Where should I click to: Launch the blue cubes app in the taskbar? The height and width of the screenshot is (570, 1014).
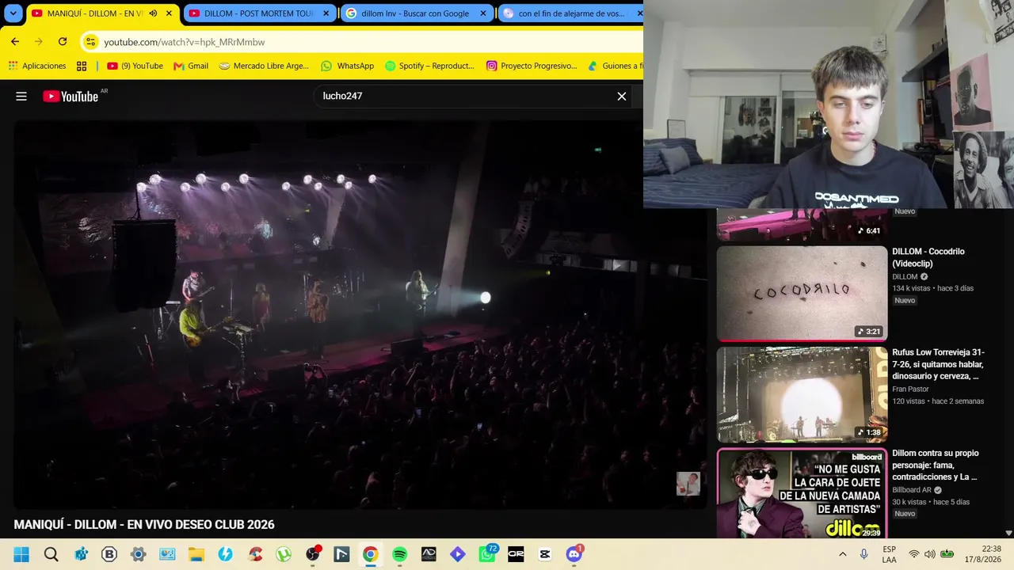coord(81,554)
